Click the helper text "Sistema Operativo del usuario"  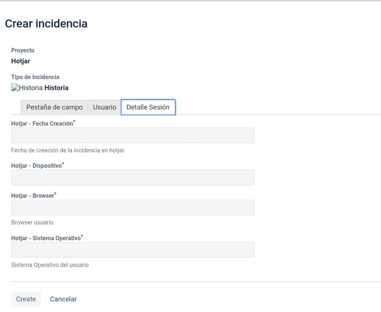50,265
